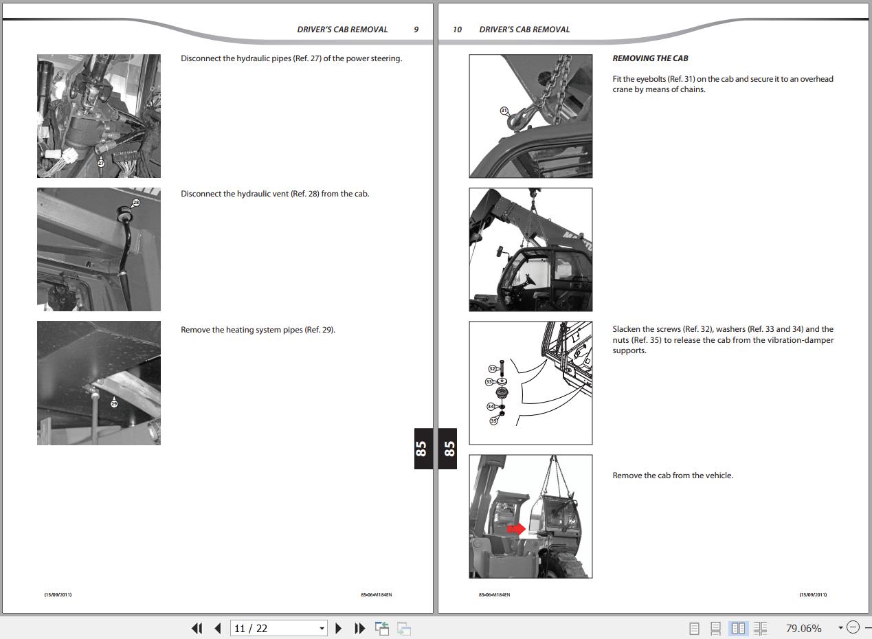
Task: Click the 'Fit the eyebolts (Ref. 31)' paragraph
Action: pyautogui.click(x=723, y=84)
